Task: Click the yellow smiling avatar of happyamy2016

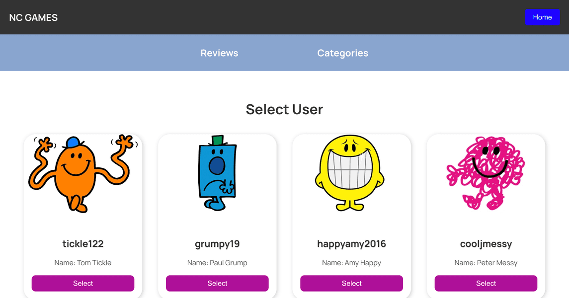Action: click(x=350, y=173)
